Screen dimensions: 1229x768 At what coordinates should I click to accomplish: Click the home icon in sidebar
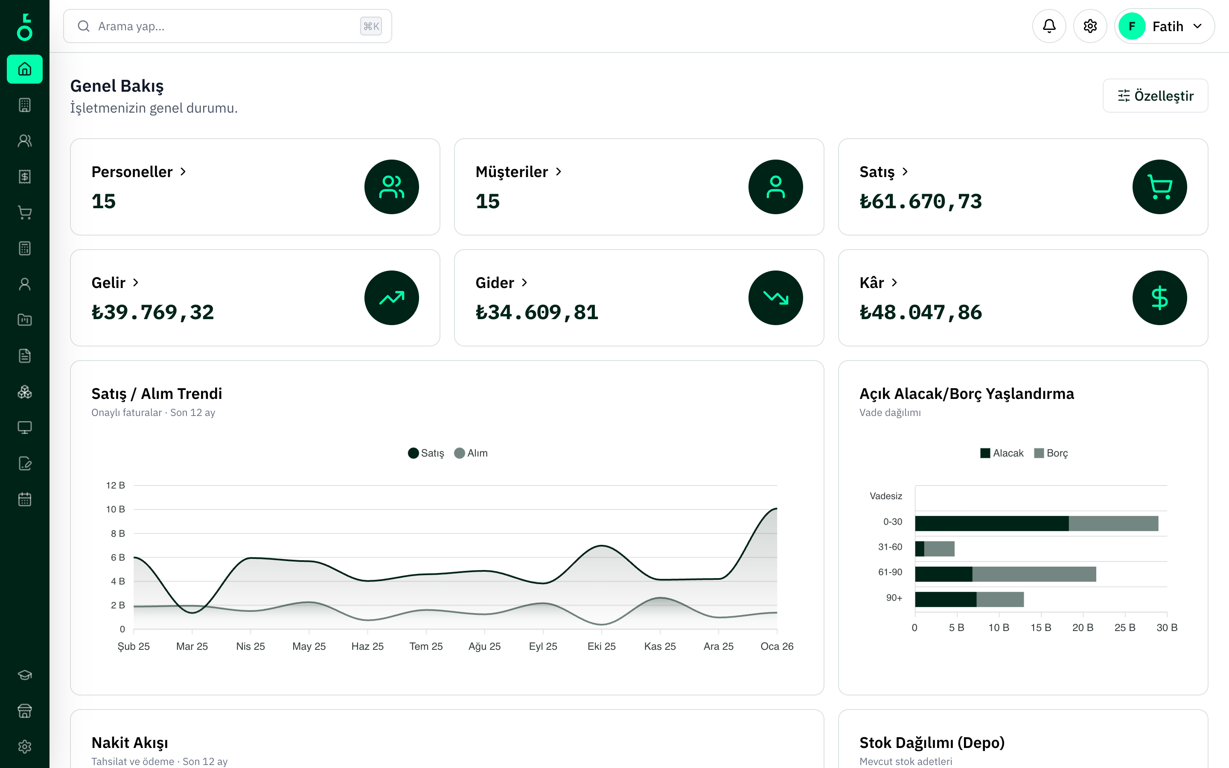pyautogui.click(x=24, y=69)
